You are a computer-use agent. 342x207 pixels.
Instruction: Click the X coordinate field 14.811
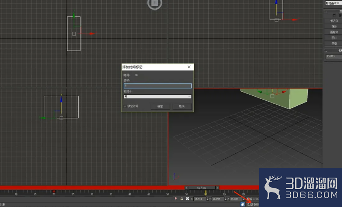pyautogui.click(x=200, y=199)
